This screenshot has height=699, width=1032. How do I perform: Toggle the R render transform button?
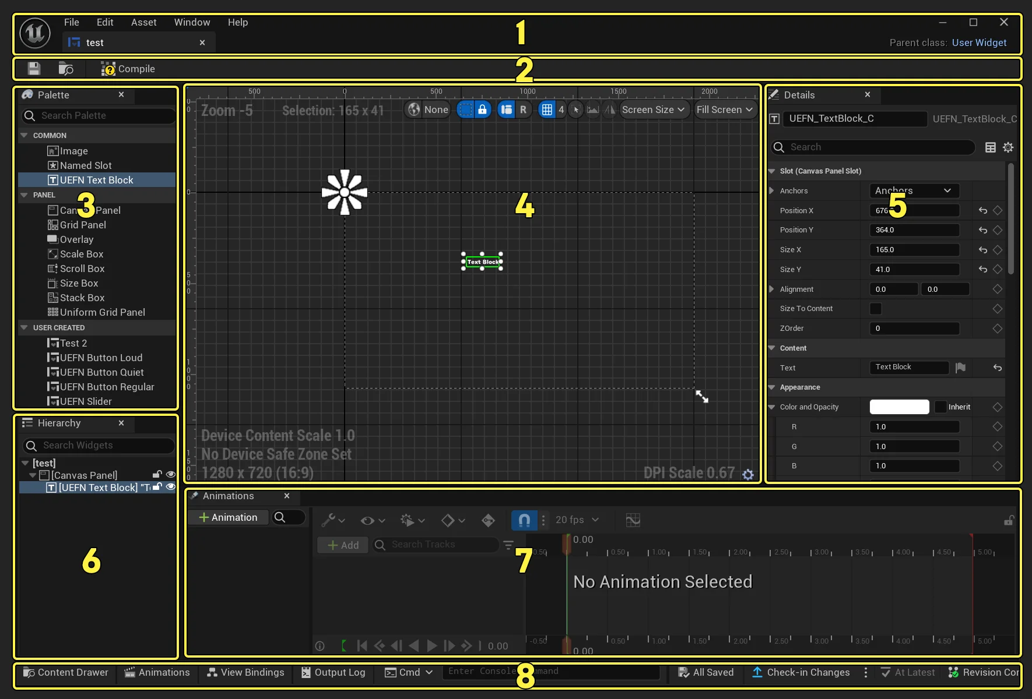point(523,110)
